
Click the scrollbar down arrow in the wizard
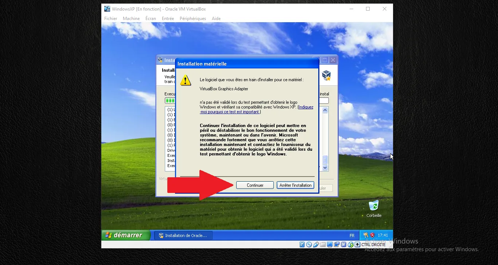click(324, 167)
